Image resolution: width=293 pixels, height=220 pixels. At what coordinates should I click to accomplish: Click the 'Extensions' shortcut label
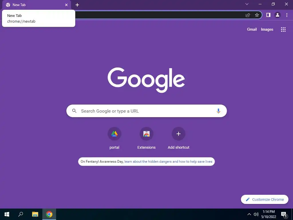pos(146,148)
